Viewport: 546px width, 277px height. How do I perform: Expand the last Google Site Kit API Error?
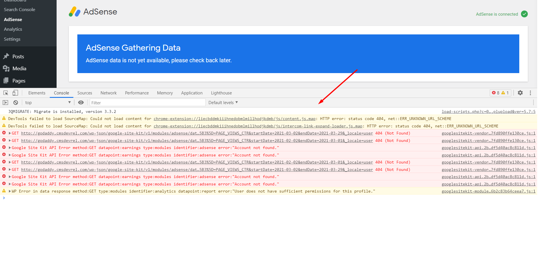coord(10,184)
